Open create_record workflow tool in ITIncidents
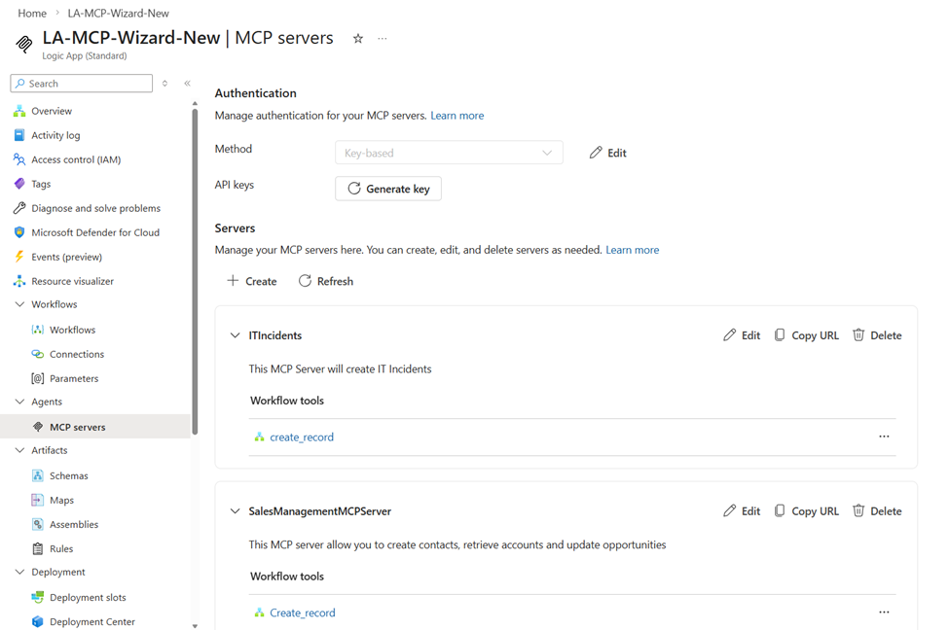Viewport: 949px width, 630px height. (x=302, y=437)
